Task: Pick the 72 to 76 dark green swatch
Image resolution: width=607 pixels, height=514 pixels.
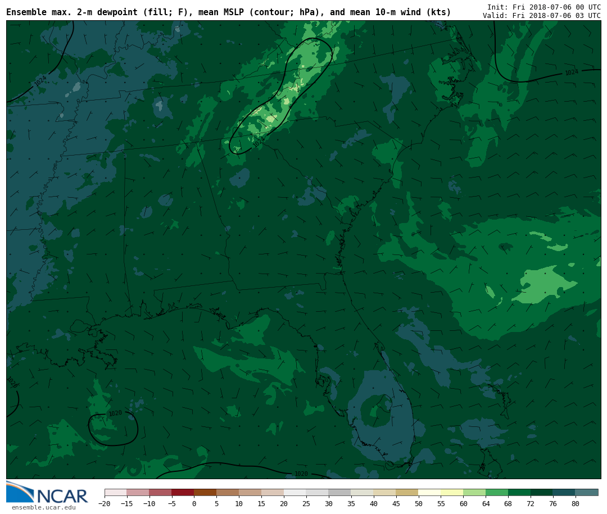Action: [x=542, y=492]
